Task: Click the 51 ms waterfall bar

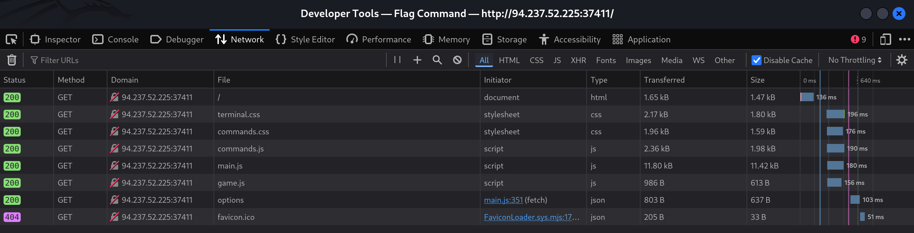Action: [862, 217]
